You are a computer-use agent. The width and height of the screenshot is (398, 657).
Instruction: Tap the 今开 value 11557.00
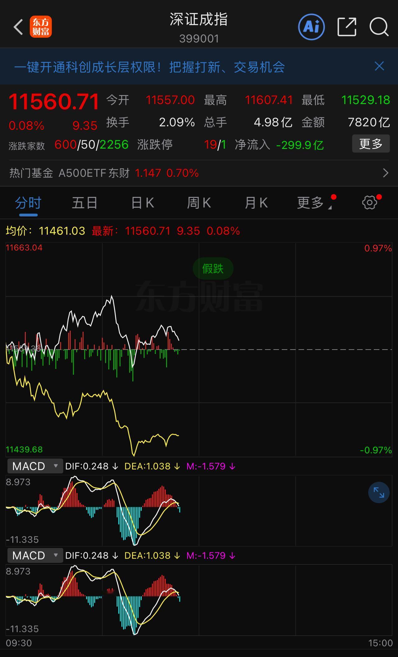pyautogui.click(x=170, y=100)
